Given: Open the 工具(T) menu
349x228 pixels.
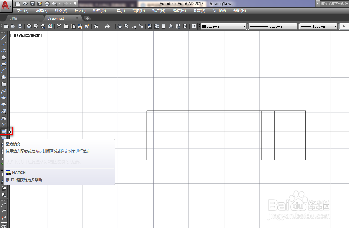Looking at the screenshot, I should (119, 11).
